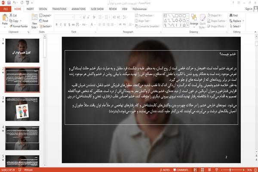
Task: Insert a New Slide
Action: pos(34,22)
